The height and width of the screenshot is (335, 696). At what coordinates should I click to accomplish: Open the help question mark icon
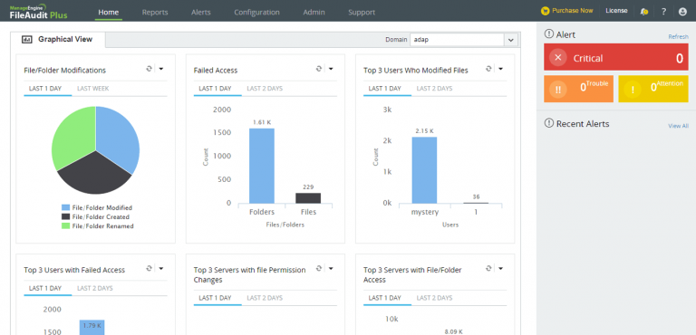[663, 12]
